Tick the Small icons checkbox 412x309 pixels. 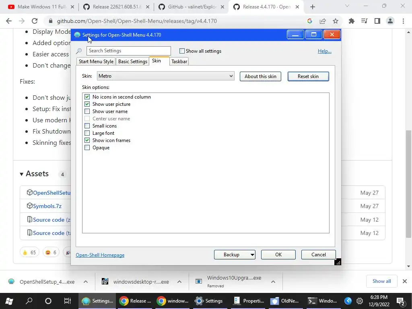click(x=87, y=126)
